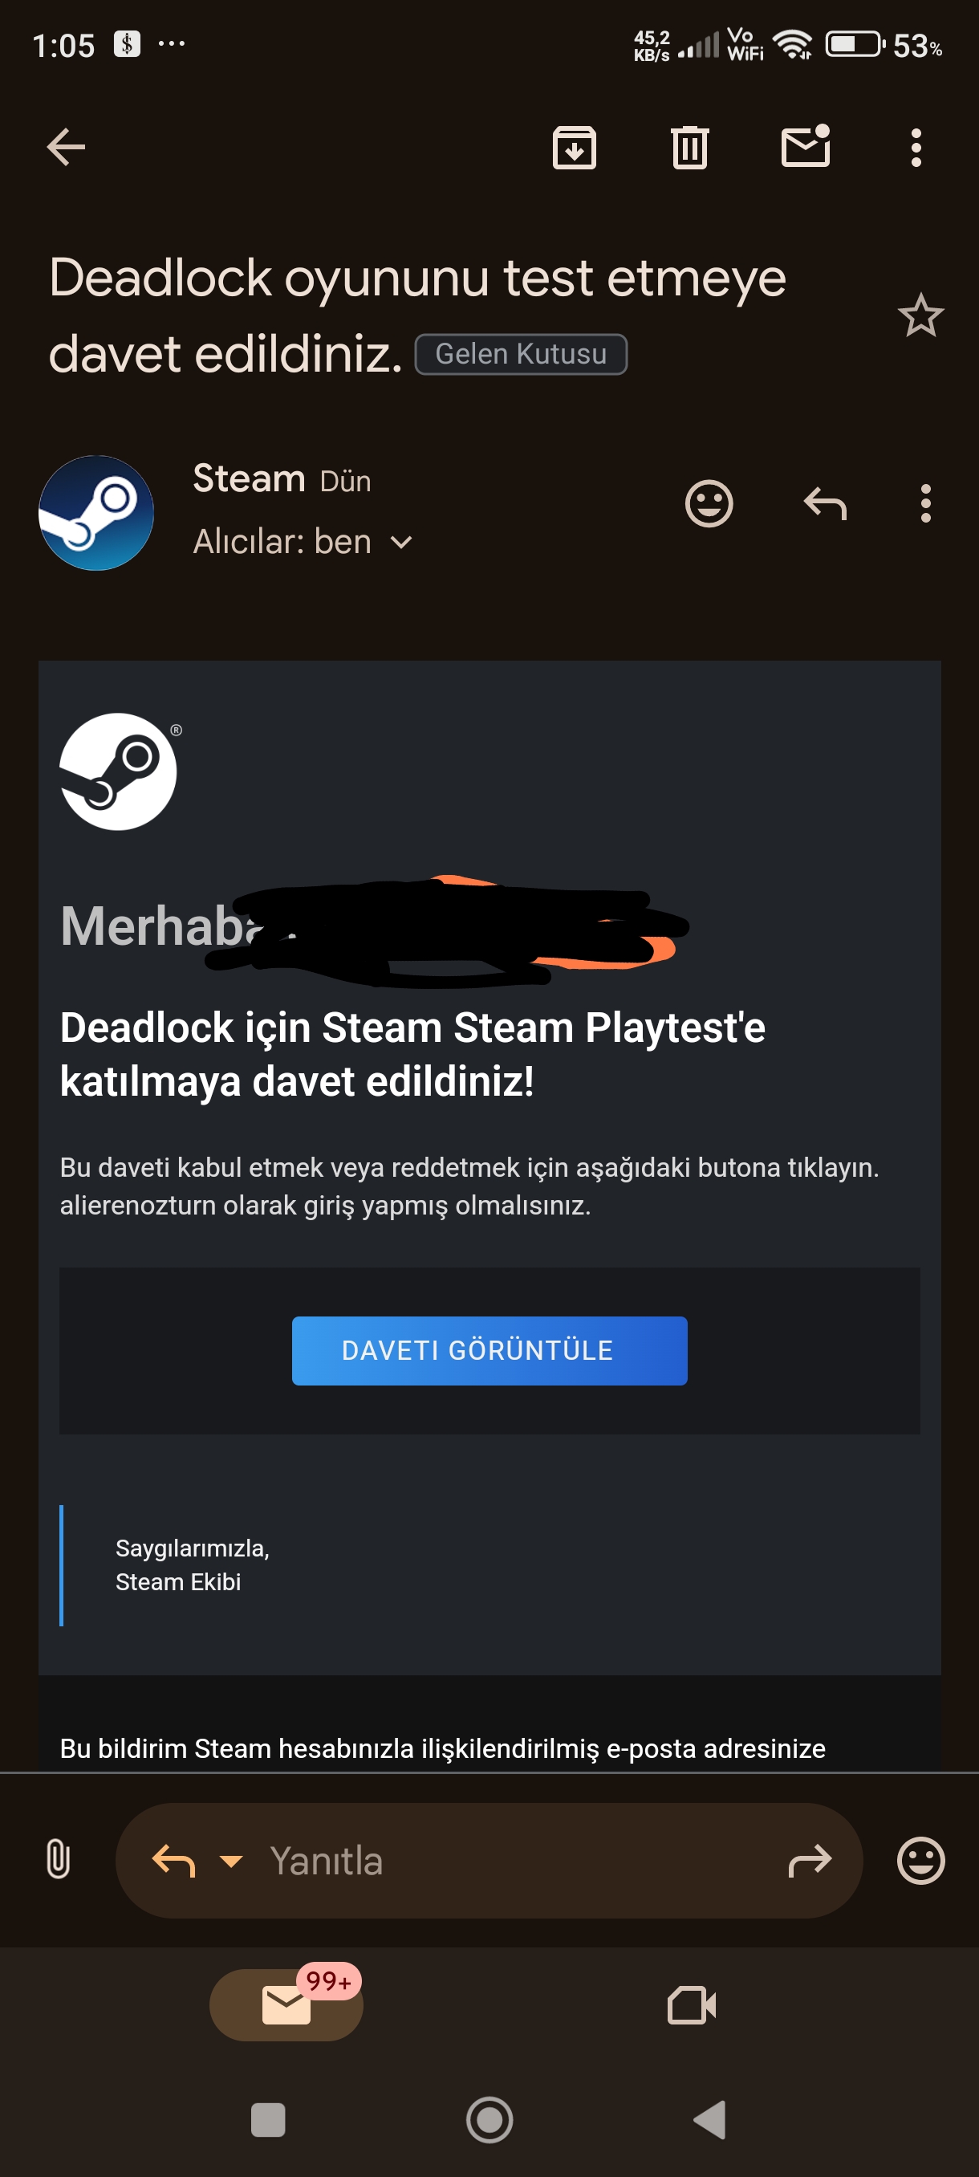Expand the Alıcılar: ben recipient details
The width and height of the screenshot is (979, 2177).
pyautogui.click(x=303, y=542)
